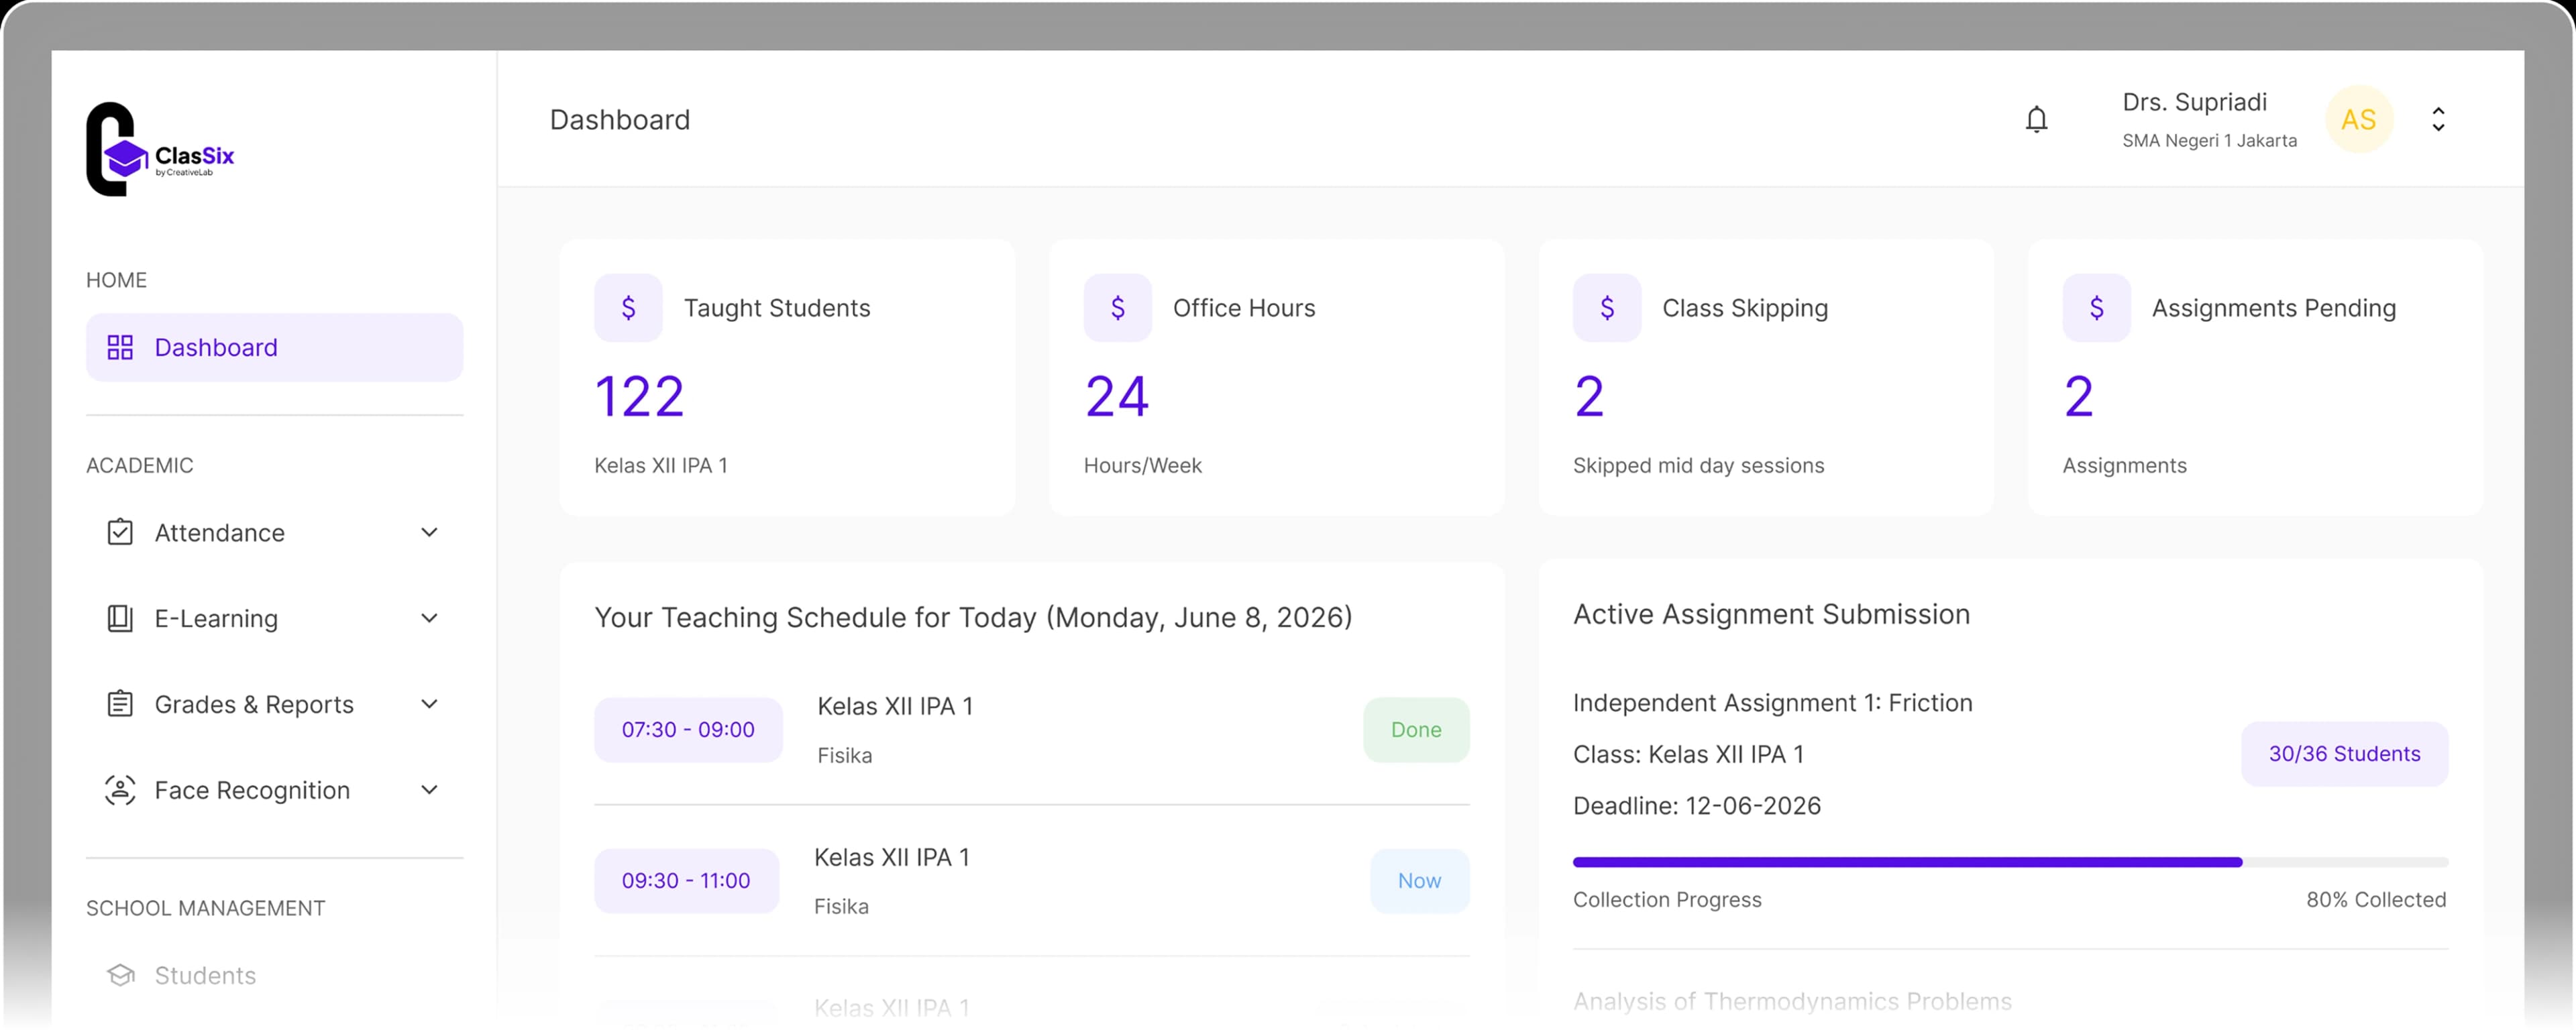Click the 30/36 Students badge
This screenshot has width=2576, height=1030.
click(x=2344, y=754)
